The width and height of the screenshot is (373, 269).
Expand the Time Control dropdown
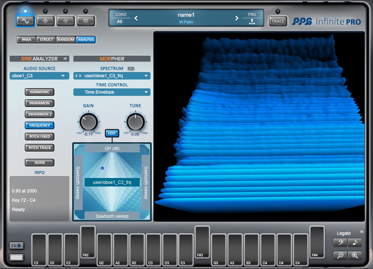pos(112,92)
